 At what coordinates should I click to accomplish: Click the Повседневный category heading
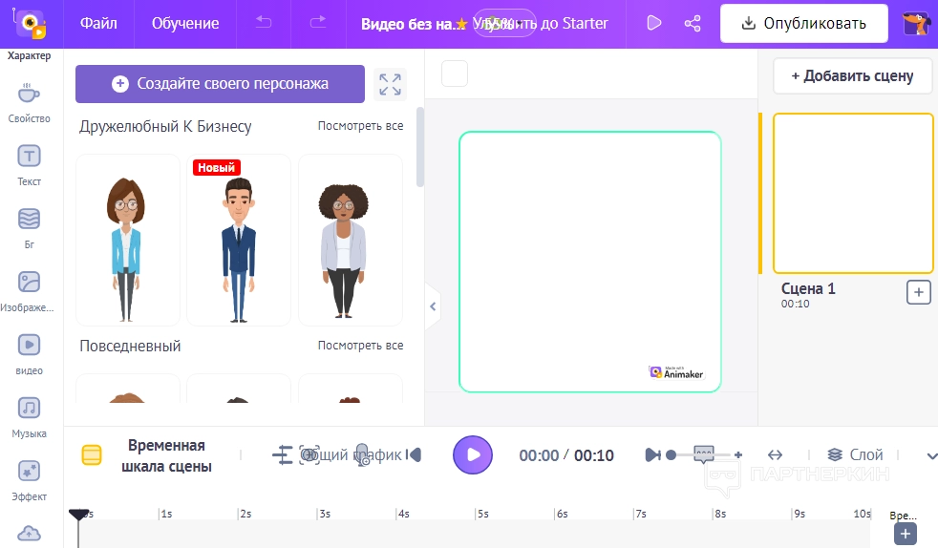130,346
